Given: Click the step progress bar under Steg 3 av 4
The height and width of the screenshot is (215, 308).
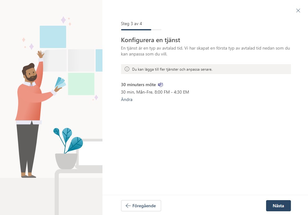Looking at the screenshot, I should click(141, 30).
